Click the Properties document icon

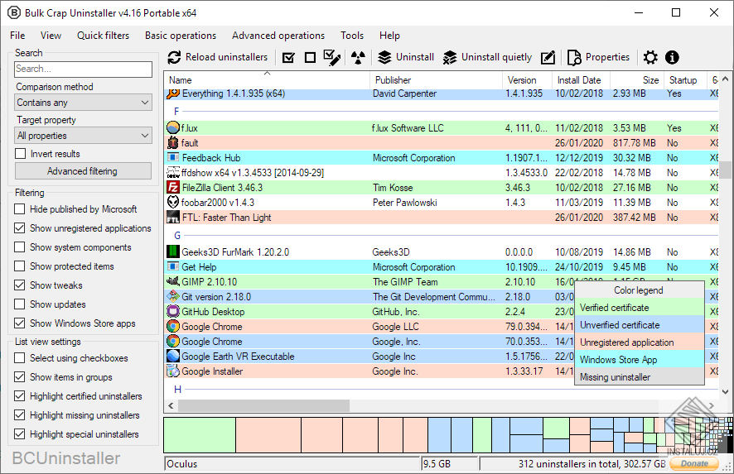click(x=574, y=58)
